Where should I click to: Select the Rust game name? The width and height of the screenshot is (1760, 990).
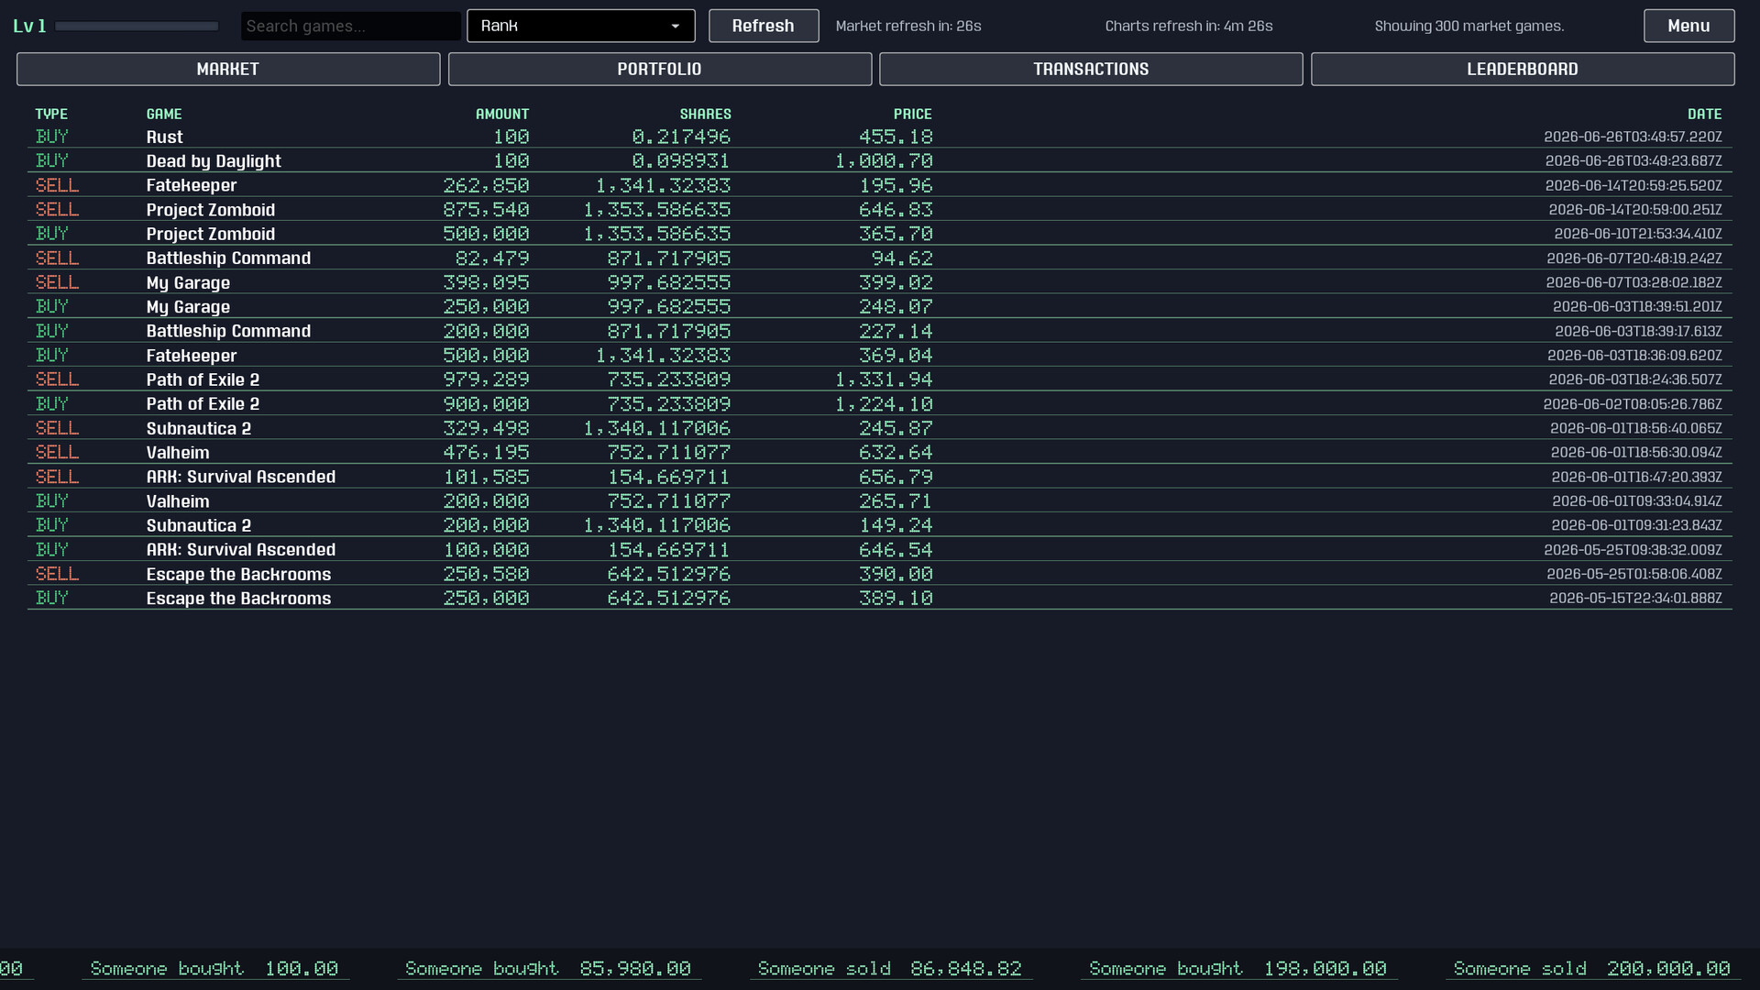[165, 137]
